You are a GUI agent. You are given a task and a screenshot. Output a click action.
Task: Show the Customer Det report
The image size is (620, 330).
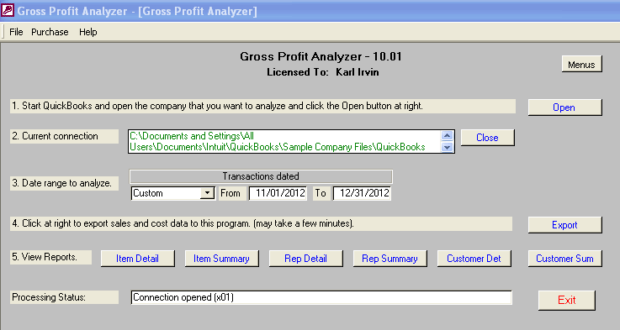tap(474, 259)
